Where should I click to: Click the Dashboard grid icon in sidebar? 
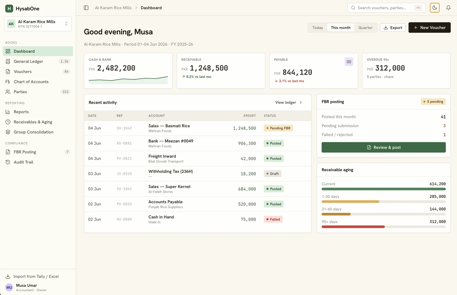pos(8,51)
